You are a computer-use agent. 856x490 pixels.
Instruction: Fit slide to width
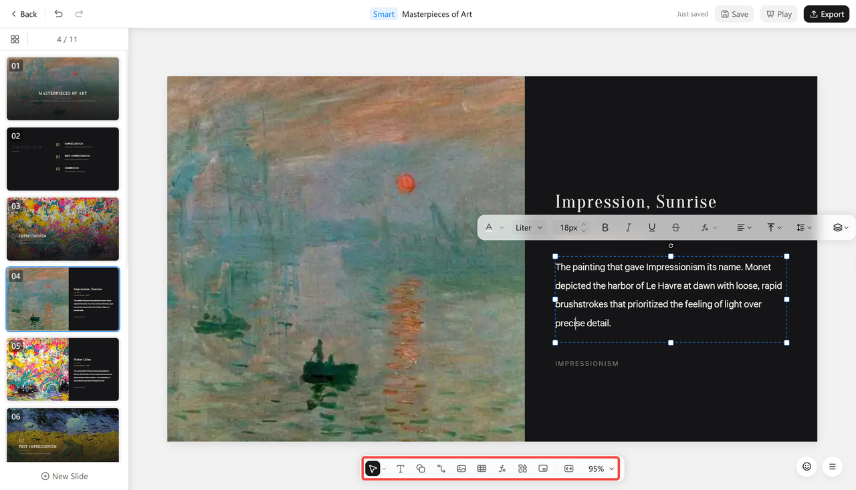[x=569, y=469]
